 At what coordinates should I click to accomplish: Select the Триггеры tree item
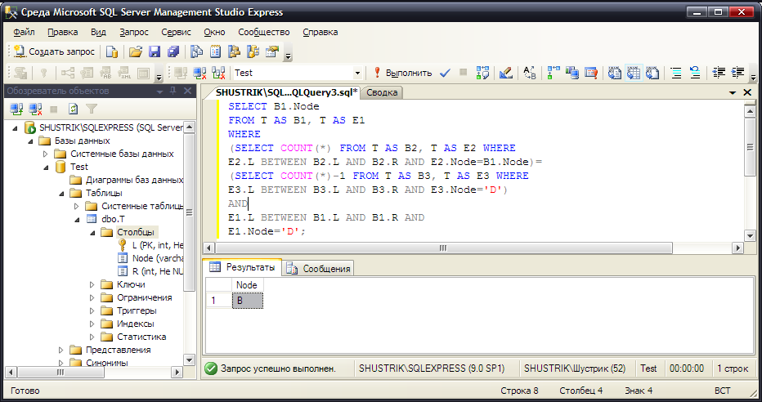tap(137, 310)
